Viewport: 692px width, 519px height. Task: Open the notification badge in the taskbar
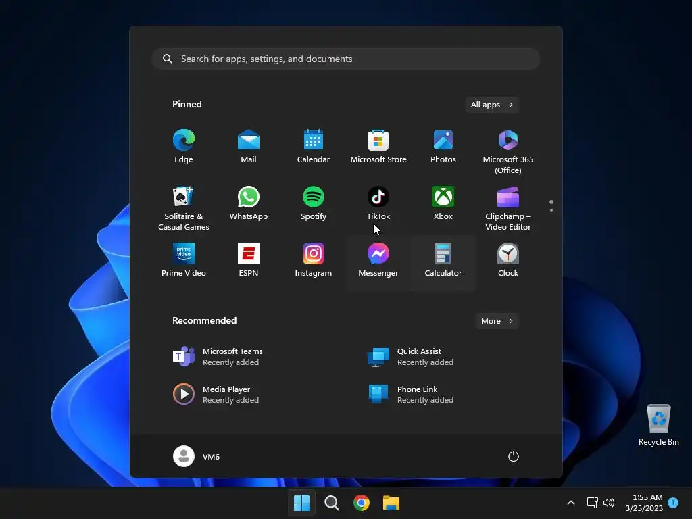click(x=673, y=502)
